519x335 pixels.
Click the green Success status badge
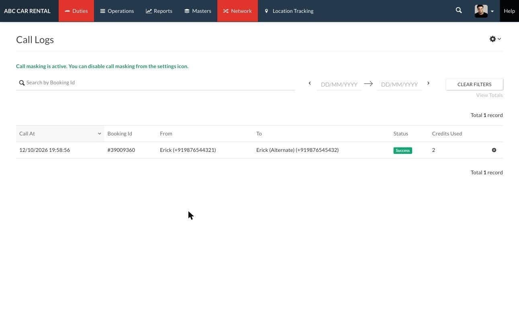[x=403, y=150]
